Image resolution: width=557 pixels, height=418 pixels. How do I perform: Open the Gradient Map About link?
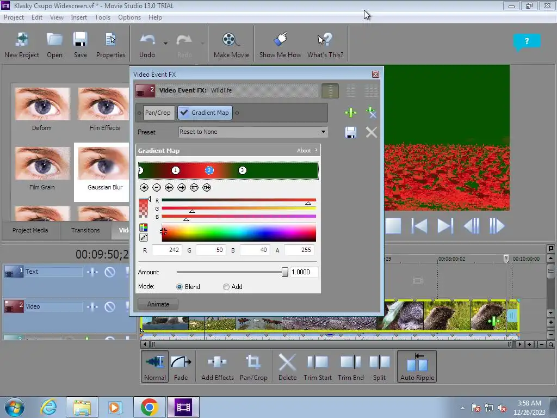(304, 151)
